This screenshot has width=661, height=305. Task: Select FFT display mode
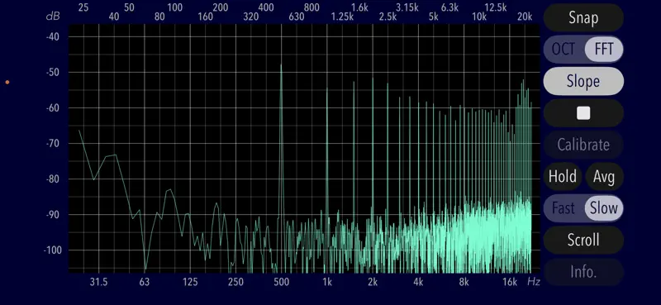(x=604, y=50)
